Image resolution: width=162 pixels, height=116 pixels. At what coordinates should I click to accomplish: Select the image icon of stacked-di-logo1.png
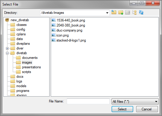pyautogui.click(x=54, y=40)
